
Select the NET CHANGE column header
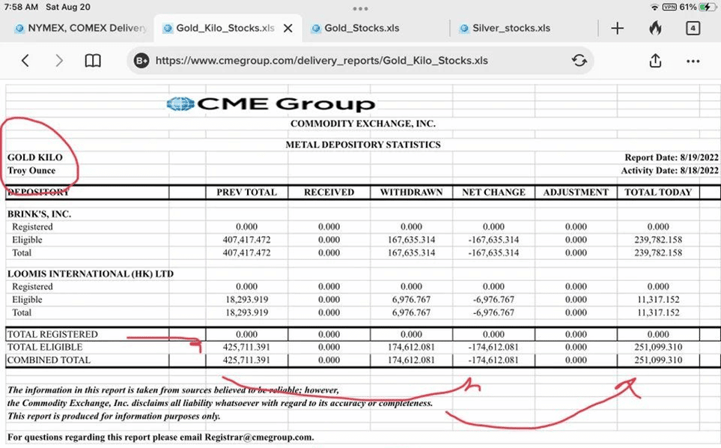(x=493, y=193)
